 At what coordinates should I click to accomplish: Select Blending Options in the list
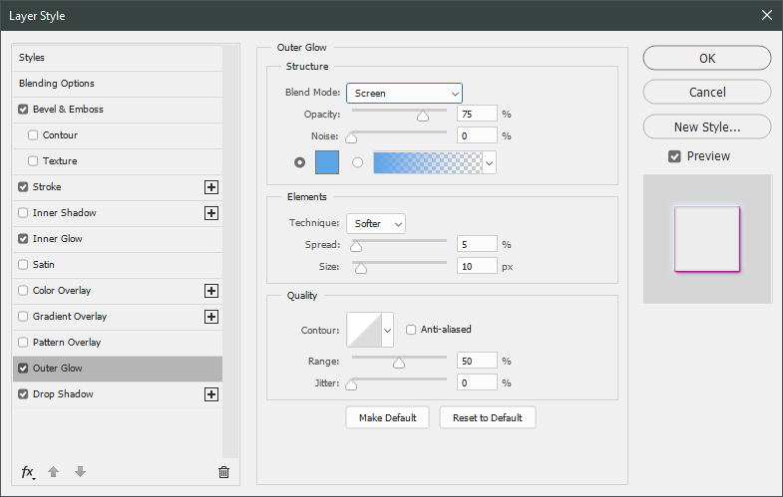coord(57,84)
